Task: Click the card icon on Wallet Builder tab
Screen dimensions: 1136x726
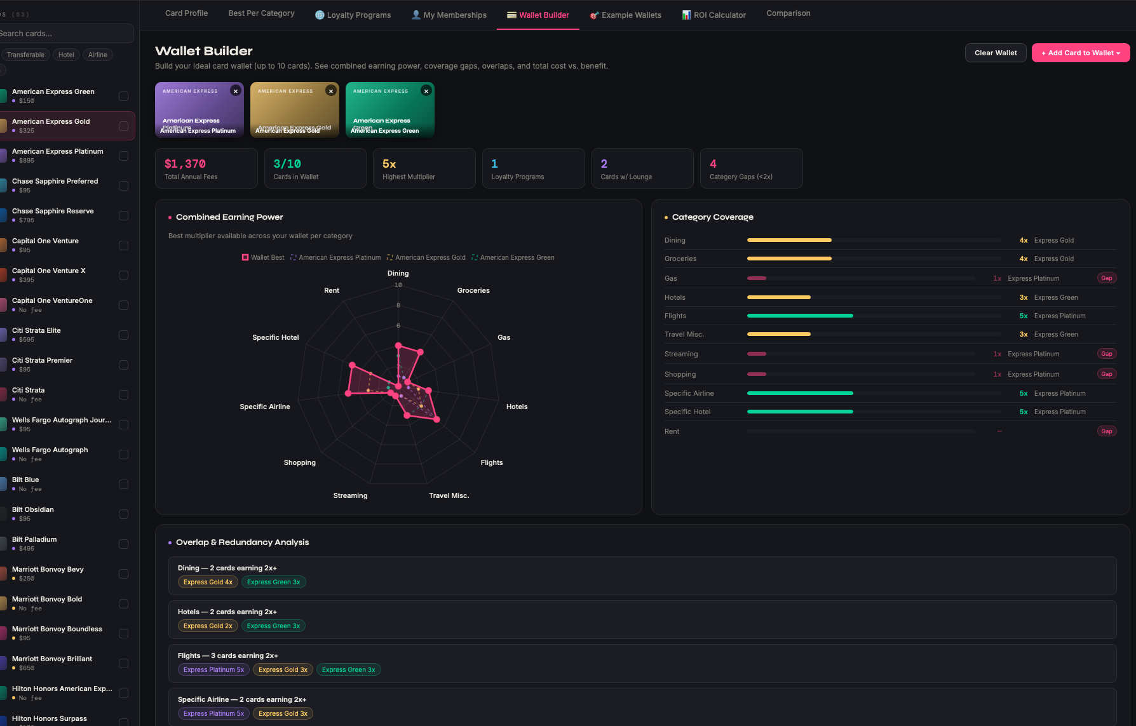Action: [511, 15]
